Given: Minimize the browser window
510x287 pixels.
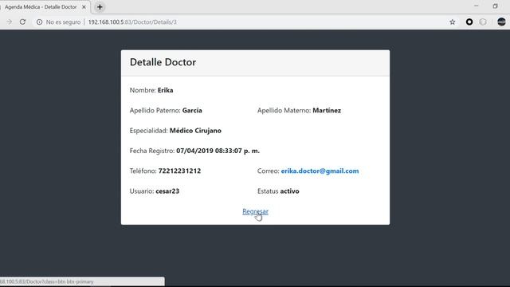Looking at the screenshot, I should [477, 6].
